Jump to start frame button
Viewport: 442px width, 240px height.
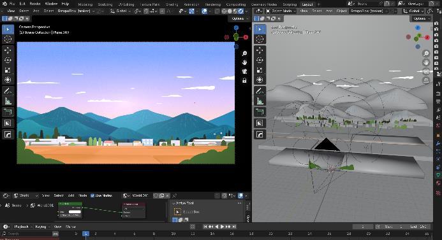tap(205, 227)
